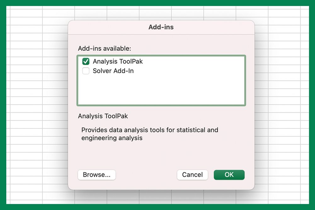Click the "Add-ins available:" label
The image size is (315, 210).
pyautogui.click(x=104, y=49)
